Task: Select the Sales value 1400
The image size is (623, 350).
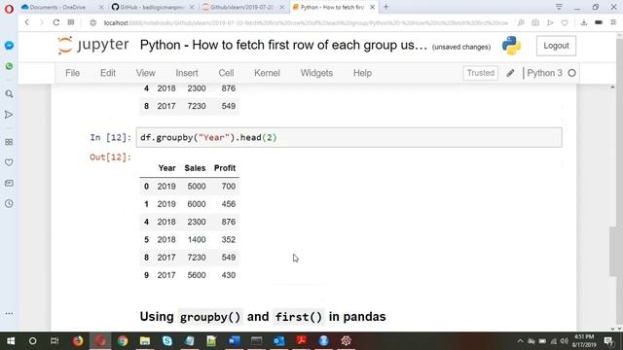Action: point(197,240)
